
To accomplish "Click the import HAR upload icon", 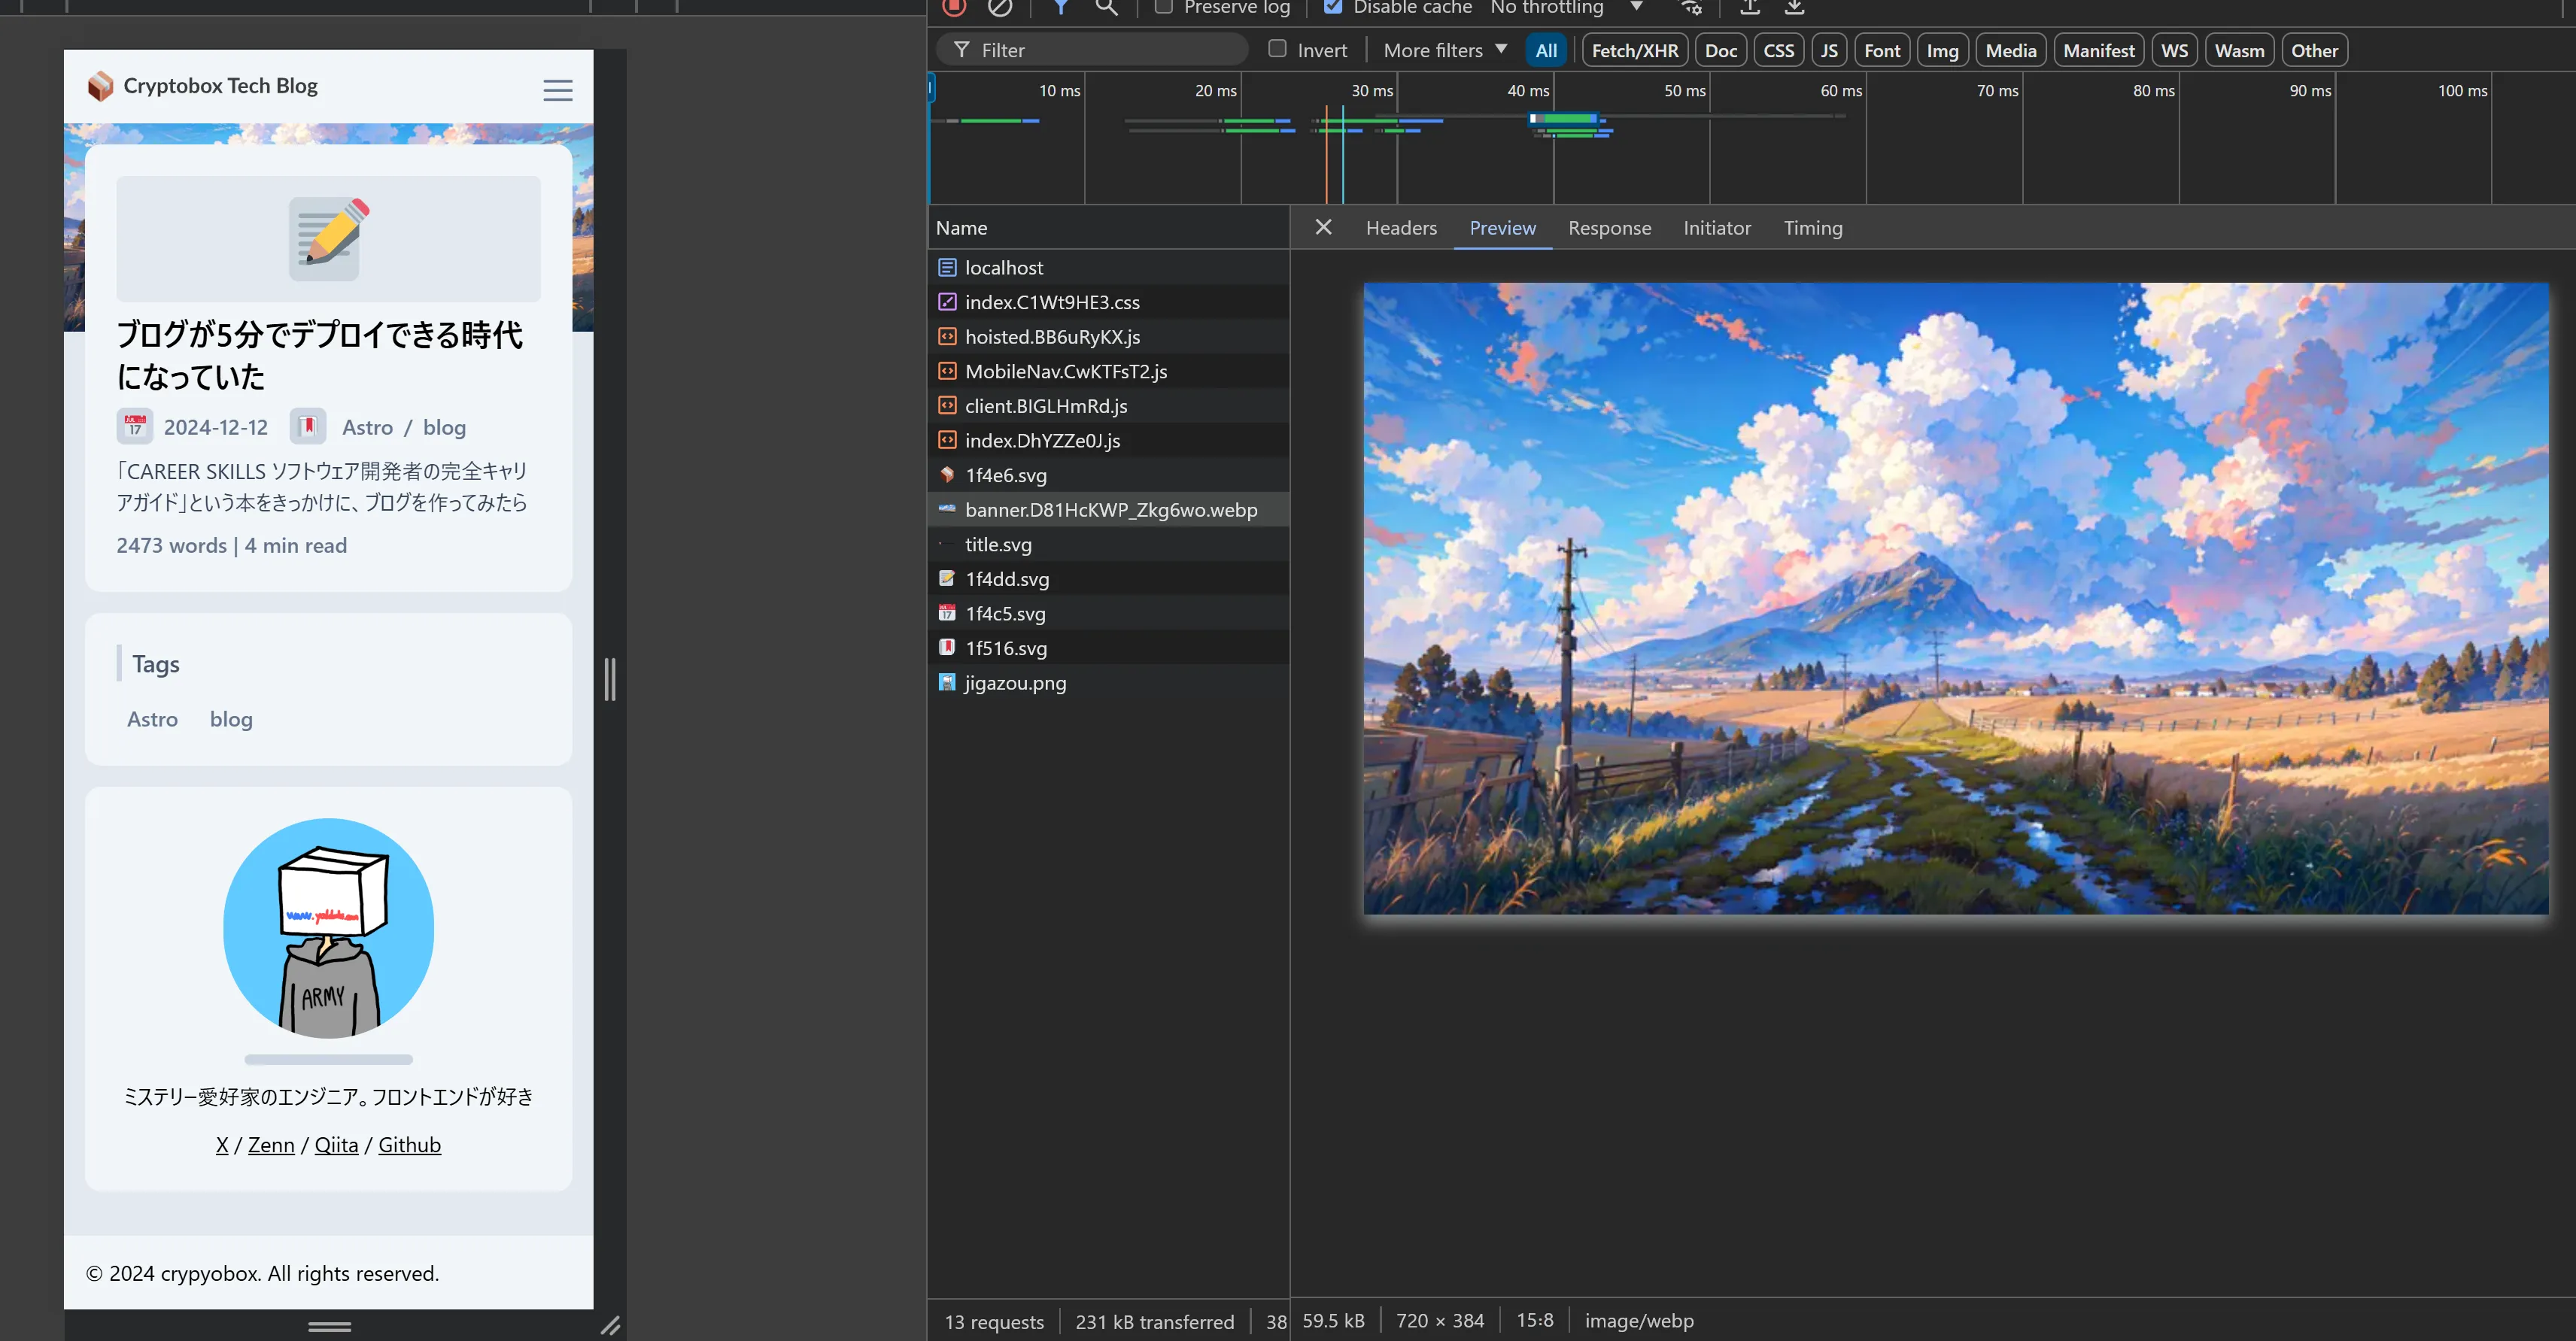I will tap(1750, 7).
